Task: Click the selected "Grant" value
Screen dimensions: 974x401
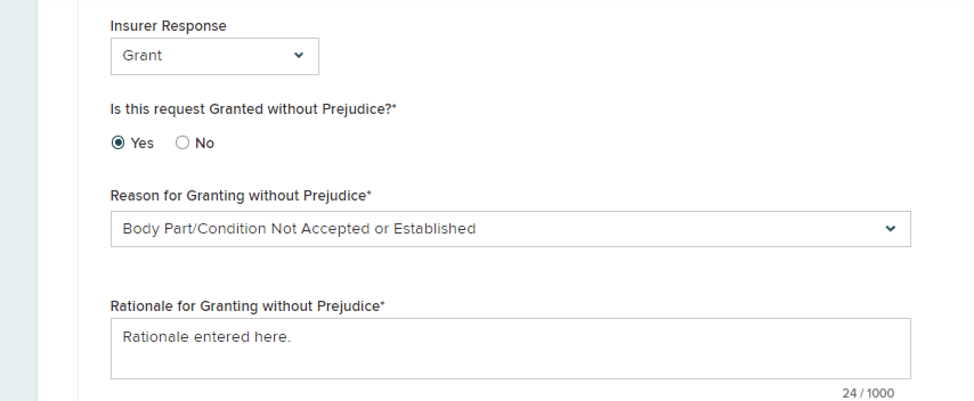Action: click(x=143, y=56)
